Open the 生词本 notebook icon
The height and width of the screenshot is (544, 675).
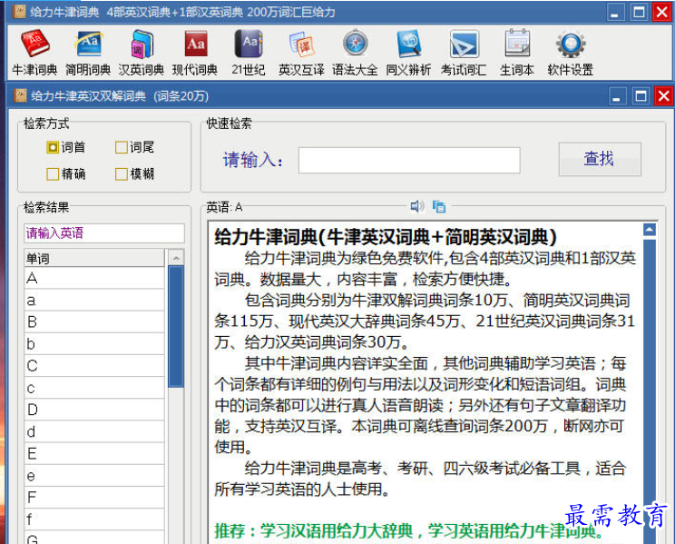517,52
